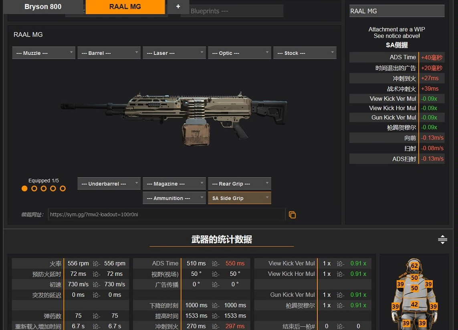
Task: Open the Muzzle attachment dropdown
Action: 44,53
